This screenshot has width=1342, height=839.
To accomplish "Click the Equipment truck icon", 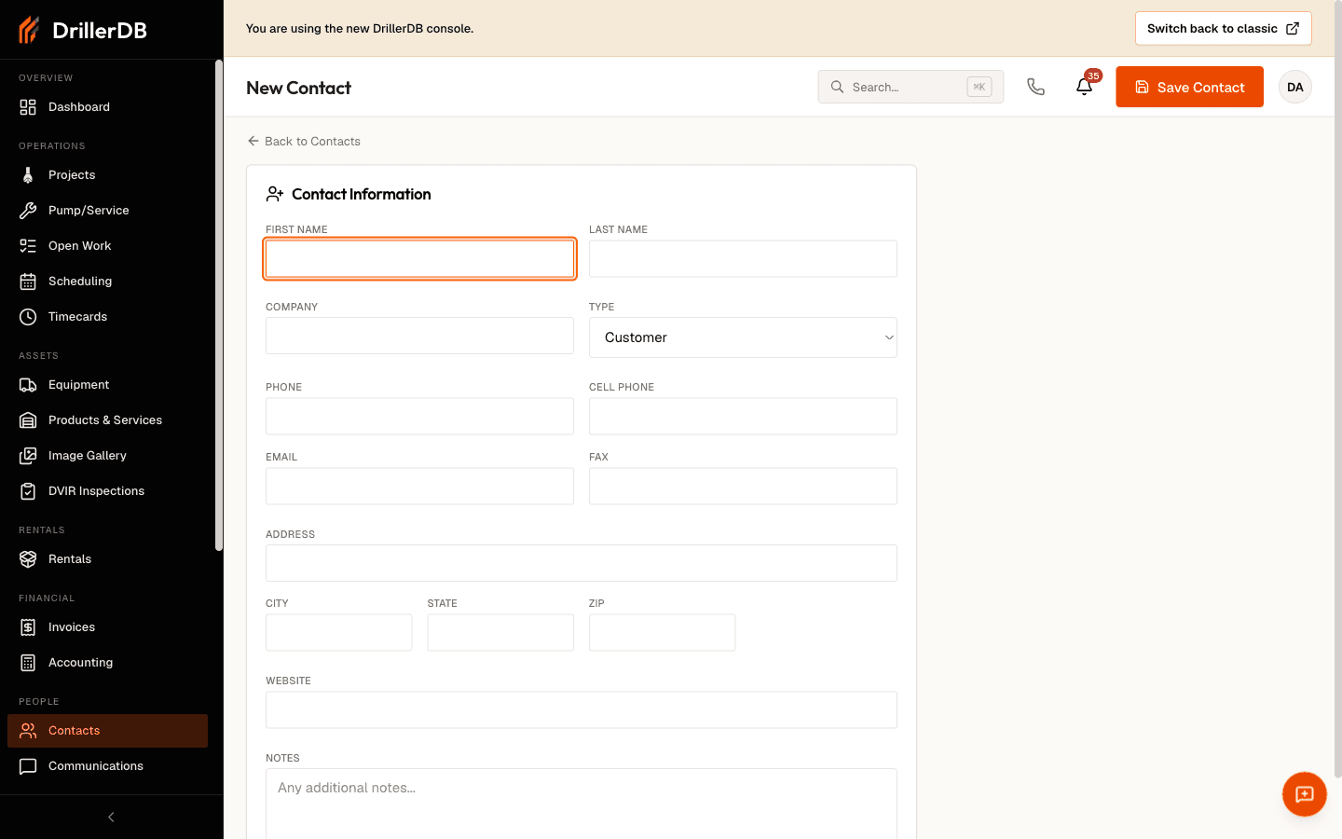I will click(x=28, y=385).
